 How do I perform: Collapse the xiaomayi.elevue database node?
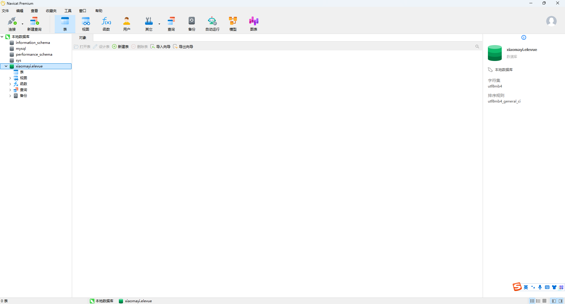pyautogui.click(x=6, y=66)
